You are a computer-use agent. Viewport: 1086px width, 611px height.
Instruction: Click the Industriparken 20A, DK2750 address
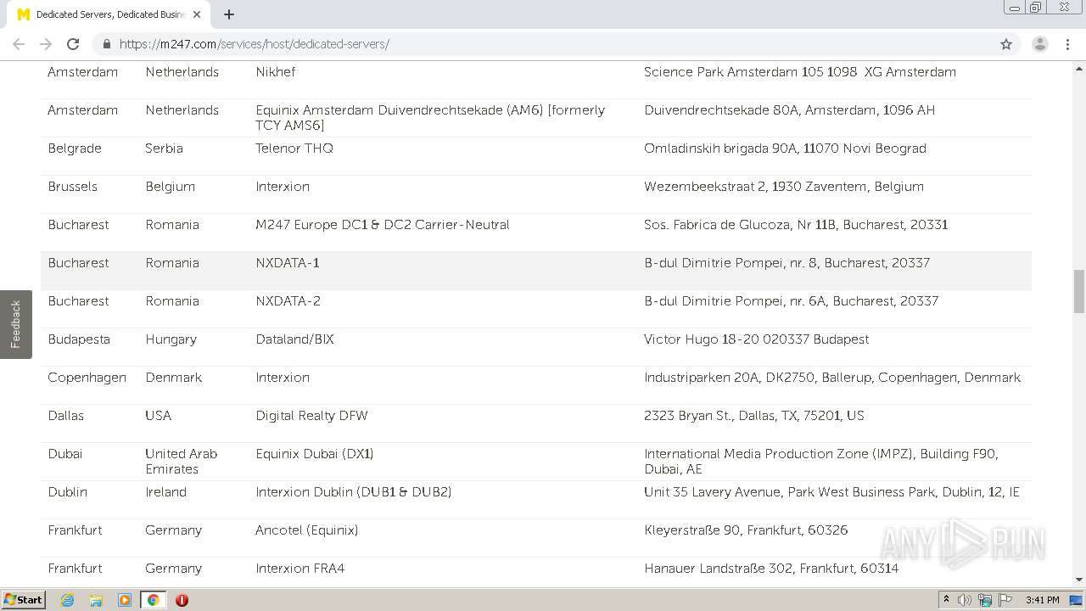pos(832,378)
